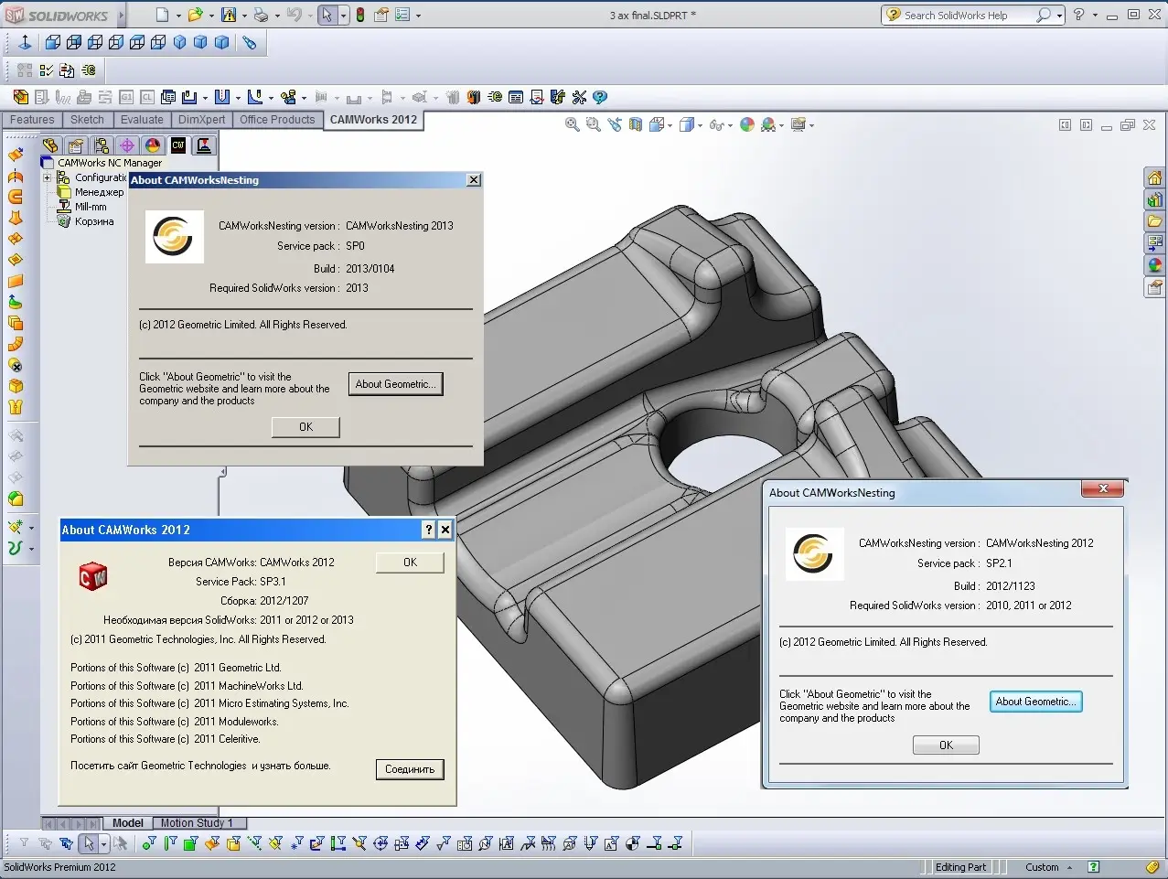Screen dimensions: 1168x879
Task: Switch to the Office Products tab
Action: tap(277, 120)
